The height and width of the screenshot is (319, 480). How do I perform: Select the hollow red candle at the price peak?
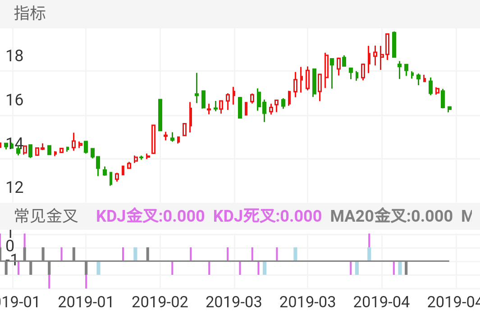(x=387, y=44)
